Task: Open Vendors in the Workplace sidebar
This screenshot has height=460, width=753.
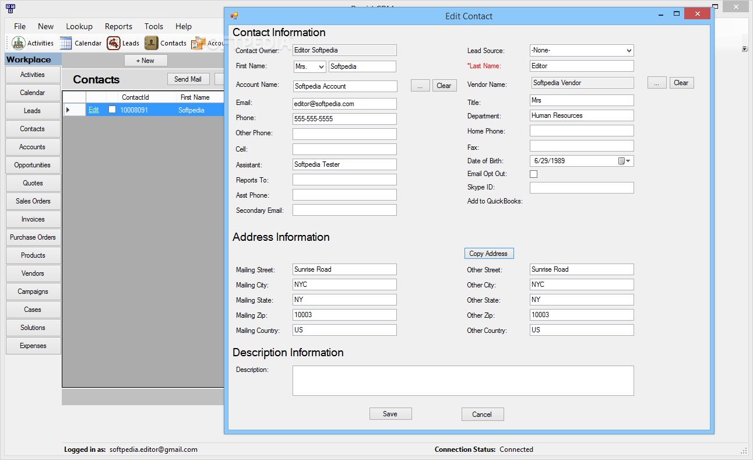Action: (x=33, y=273)
